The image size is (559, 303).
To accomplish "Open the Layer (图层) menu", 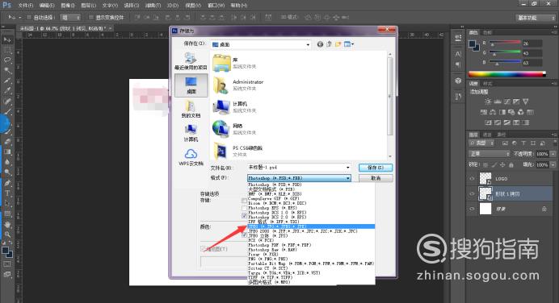I will pyautogui.click(x=88, y=6).
